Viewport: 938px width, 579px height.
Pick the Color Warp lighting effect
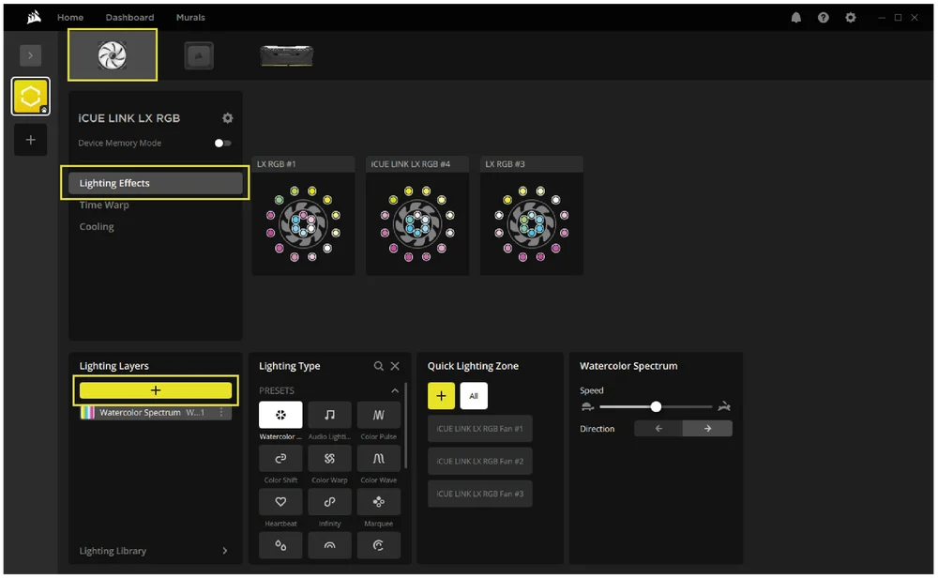tap(329, 459)
